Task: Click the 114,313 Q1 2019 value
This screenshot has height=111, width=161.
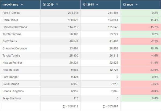Action: click(73, 27)
